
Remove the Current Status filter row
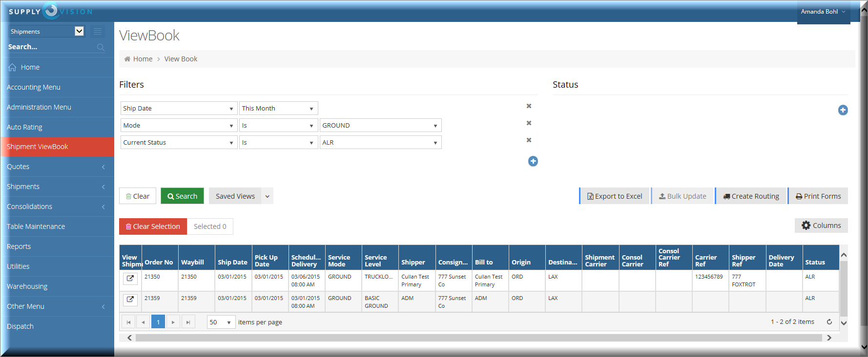[529, 140]
